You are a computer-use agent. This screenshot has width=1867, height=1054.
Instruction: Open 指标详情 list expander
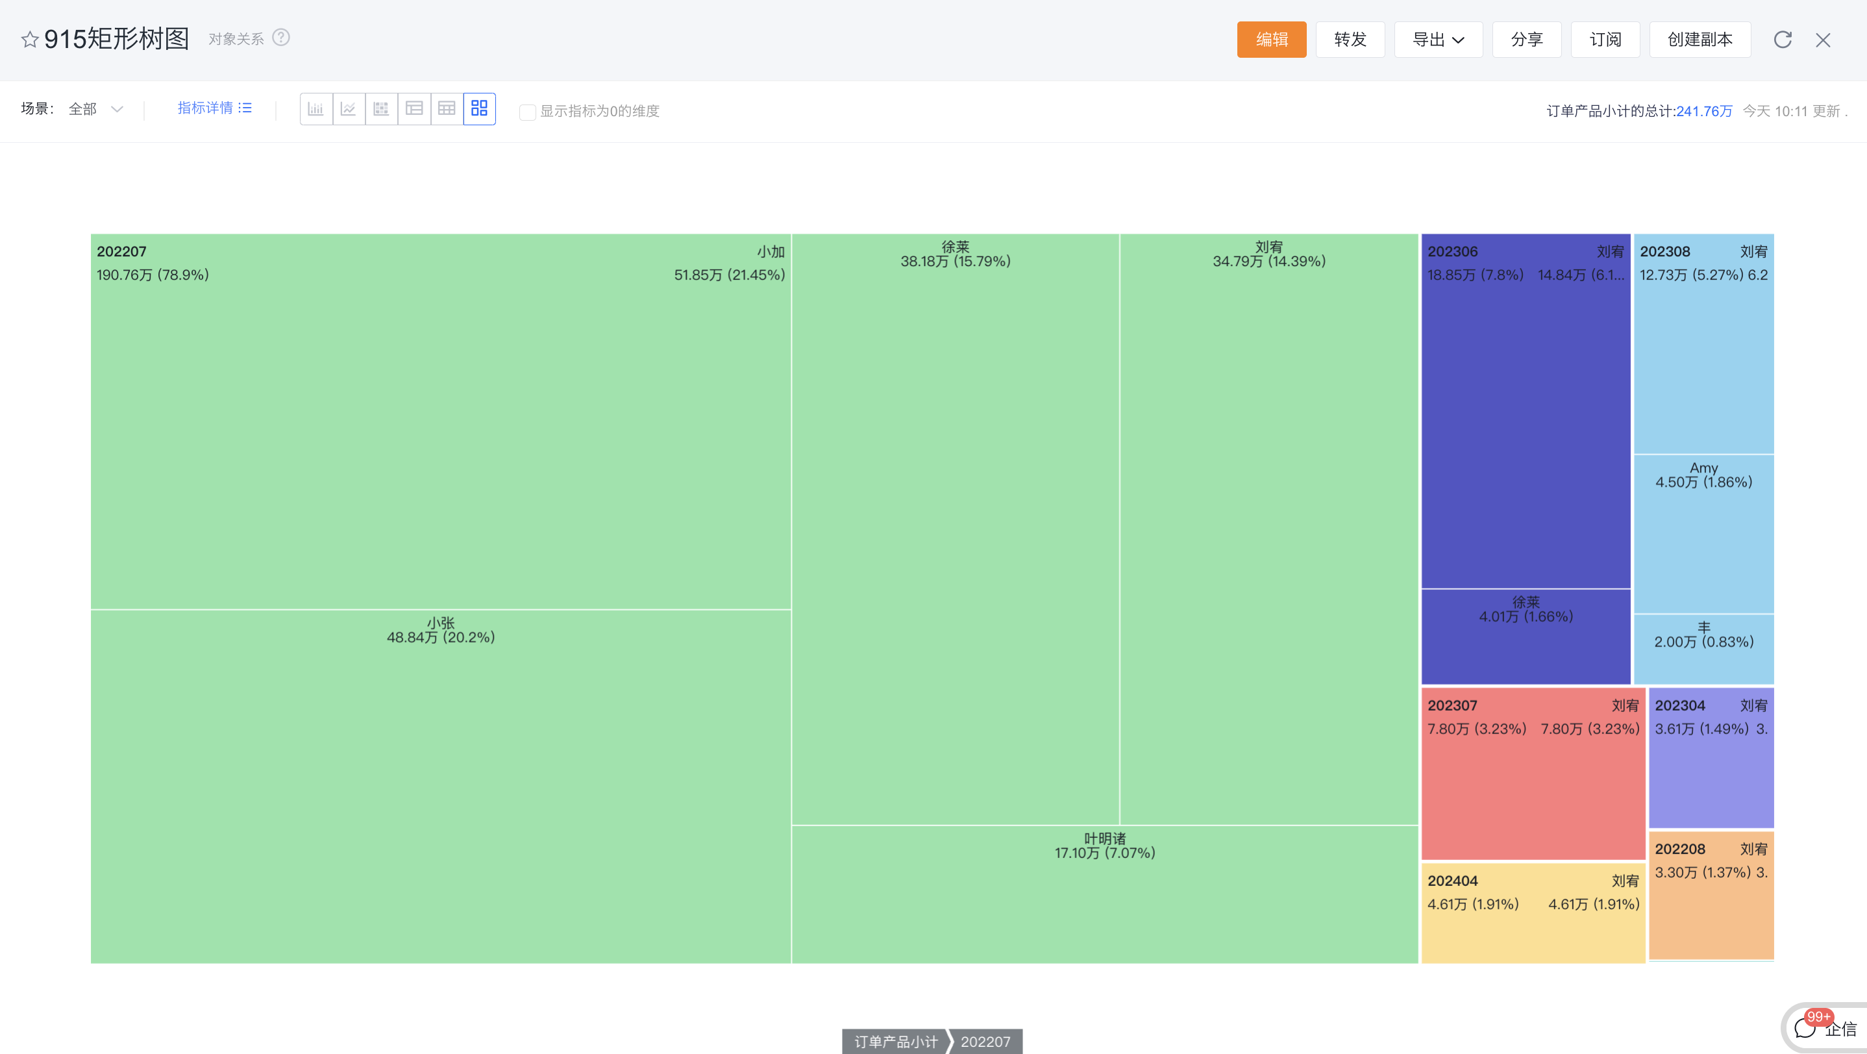pyautogui.click(x=214, y=108)
